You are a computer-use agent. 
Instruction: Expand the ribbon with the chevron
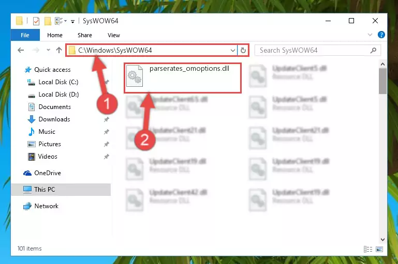(370, 35)
